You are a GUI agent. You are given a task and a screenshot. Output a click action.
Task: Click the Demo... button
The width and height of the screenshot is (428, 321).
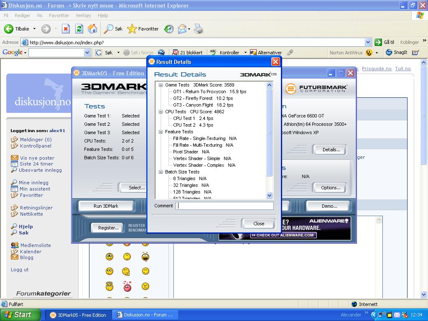coord(329,206)
